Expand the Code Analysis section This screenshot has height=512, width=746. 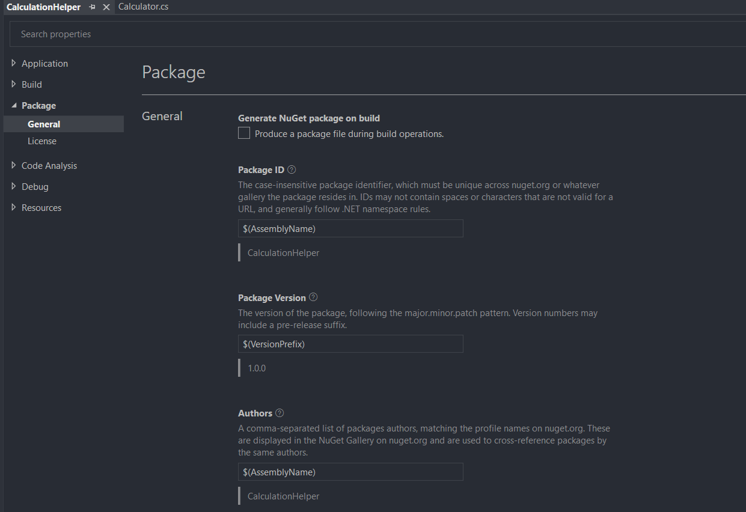pos(14,166)
